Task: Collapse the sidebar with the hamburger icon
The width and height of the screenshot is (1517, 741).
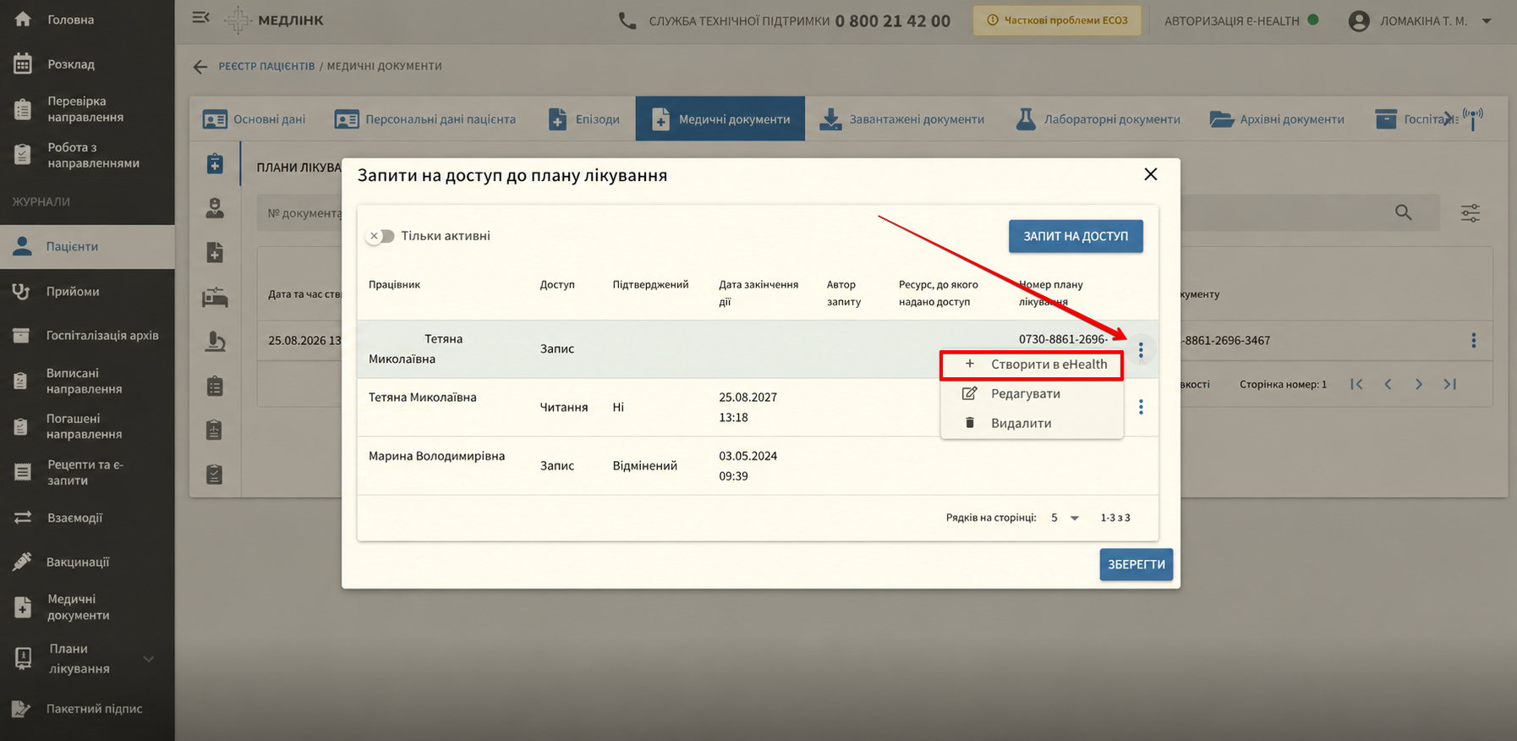Action: pyautogui.click(x=200, y=17)
